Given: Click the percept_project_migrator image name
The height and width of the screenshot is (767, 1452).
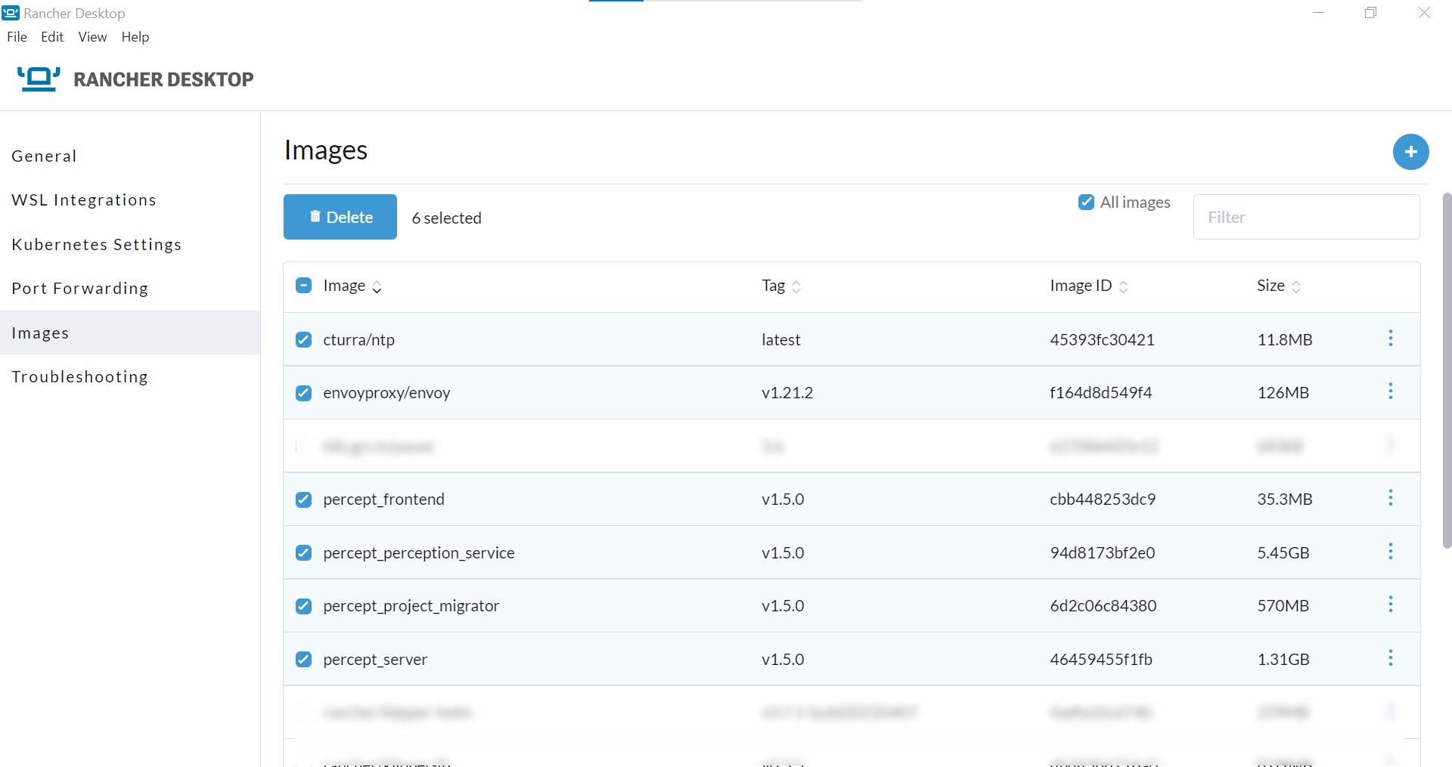Looking at the screenshot, I should [x=411, y=606].
